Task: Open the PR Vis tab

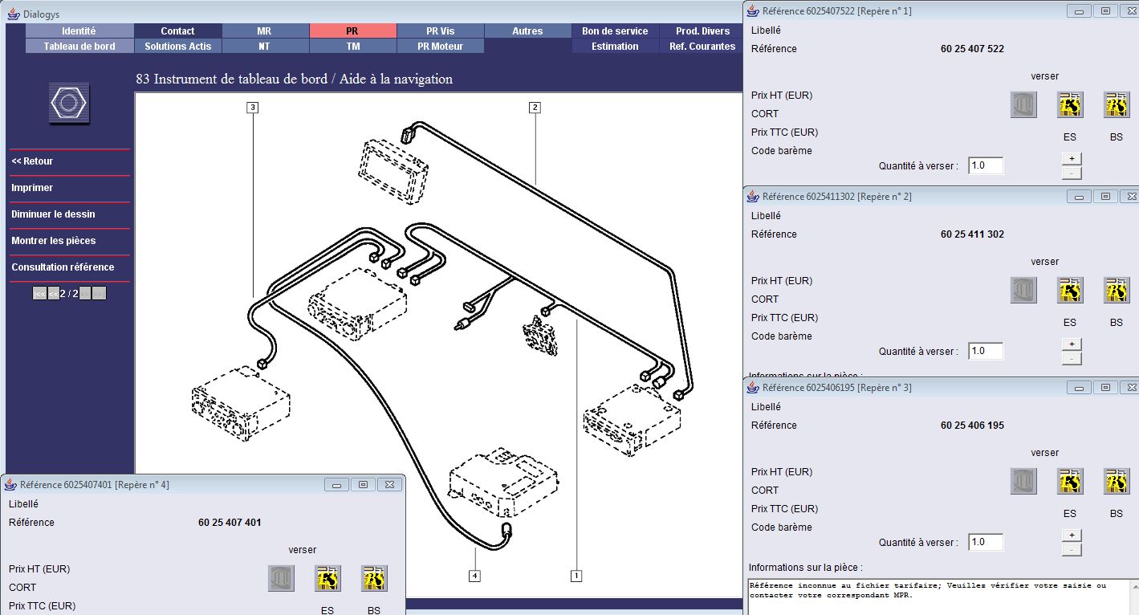Action: [x=441, y=31]
